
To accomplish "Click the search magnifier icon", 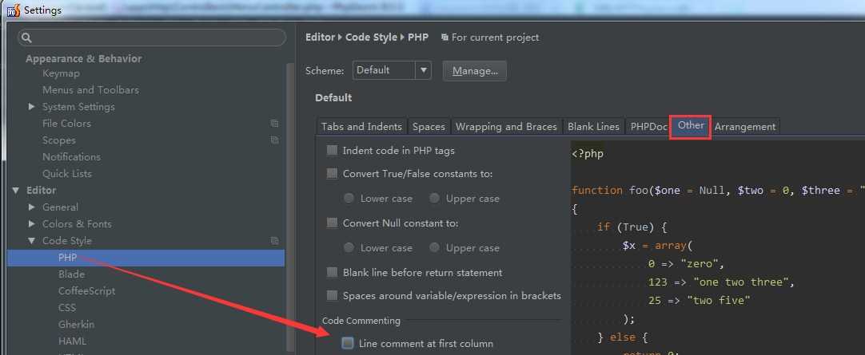I will pyautogui.click(x=26, y=37).
